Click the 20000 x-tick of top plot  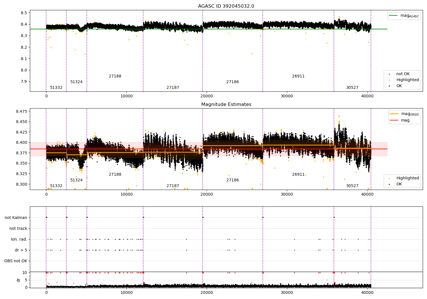point(207,96)
